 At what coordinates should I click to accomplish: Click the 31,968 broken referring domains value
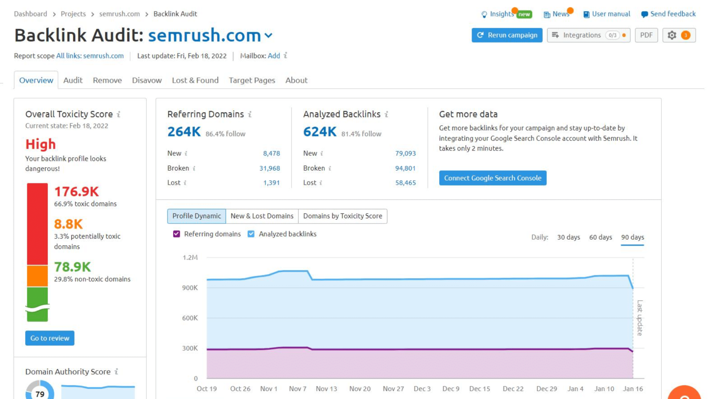pos(270,168)
